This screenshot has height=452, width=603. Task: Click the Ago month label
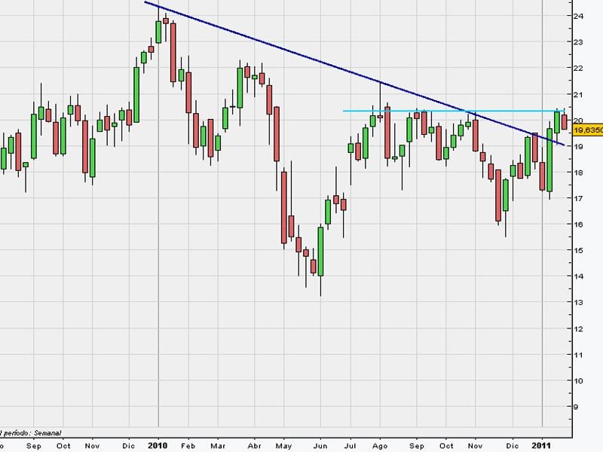coord(380,446)
